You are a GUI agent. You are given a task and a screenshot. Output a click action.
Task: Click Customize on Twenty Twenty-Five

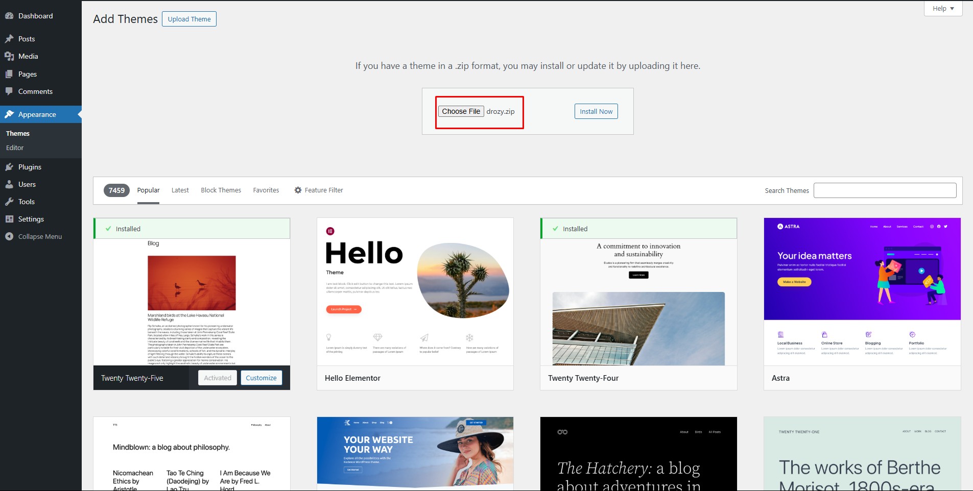(261, 378)
